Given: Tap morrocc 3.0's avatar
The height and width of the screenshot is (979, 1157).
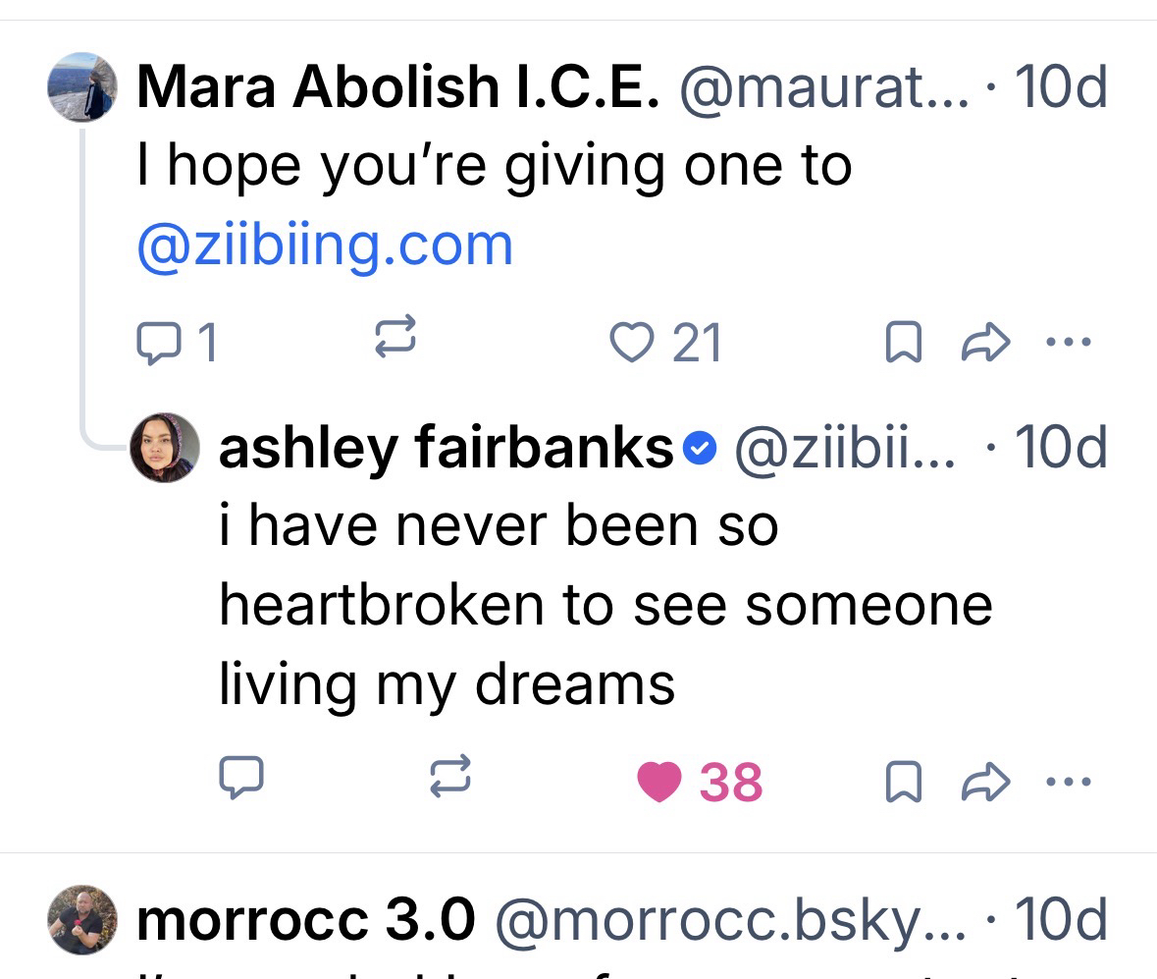Looking at the screenshot, I should [83, 921].
